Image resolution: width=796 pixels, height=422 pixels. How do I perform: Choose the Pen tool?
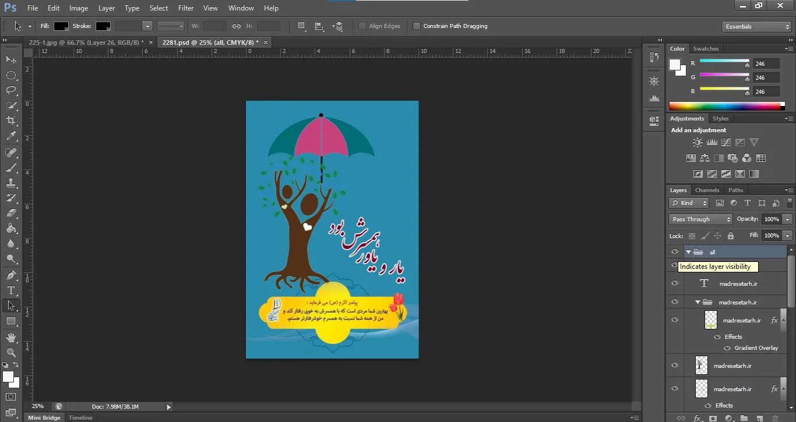[11, 275]
